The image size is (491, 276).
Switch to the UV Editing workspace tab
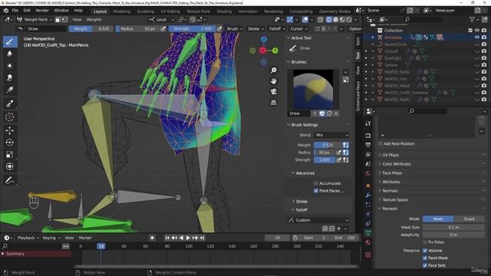tap(170, 11)
